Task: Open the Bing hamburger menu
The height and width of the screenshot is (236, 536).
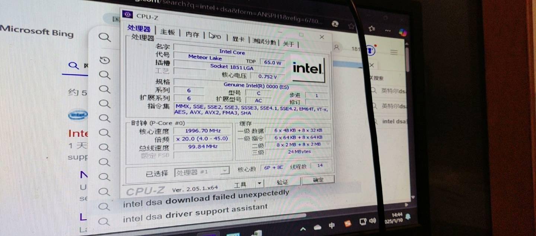Action: 394,52
